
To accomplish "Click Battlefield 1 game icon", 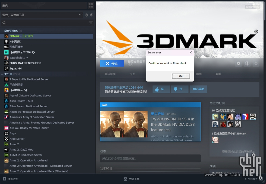I will [x=7, y=58].
